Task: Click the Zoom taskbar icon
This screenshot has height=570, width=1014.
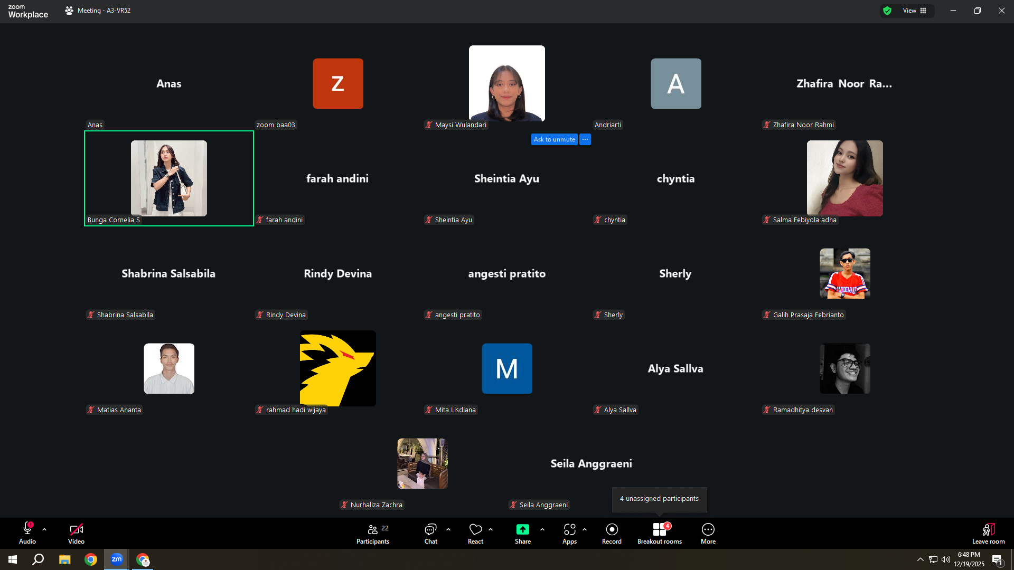Action: coord(117,559)
